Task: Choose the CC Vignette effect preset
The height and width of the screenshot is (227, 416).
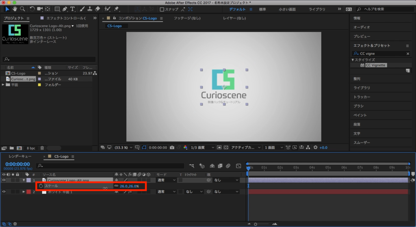Action: pos(376,65)
